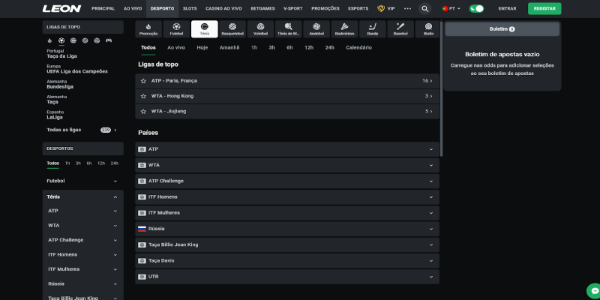Screen dimensions: 600x300
Task: Expand the WTA country row
Action: [x=287, y=165]
